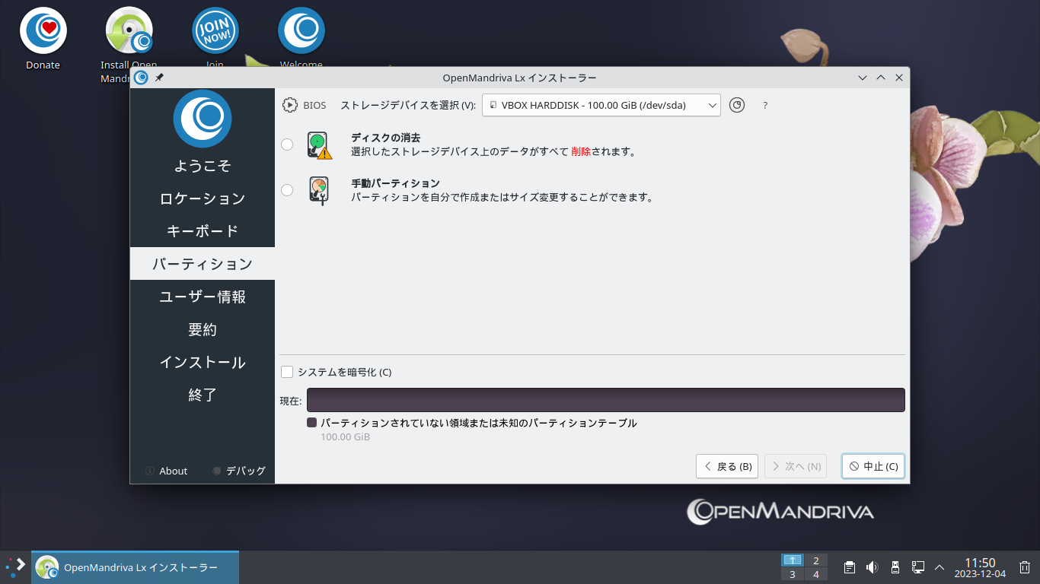Click the refresh storage devices icon
Image resolution: width=1040 pixels, height=584 pixels.
click(x=736, y=105)
